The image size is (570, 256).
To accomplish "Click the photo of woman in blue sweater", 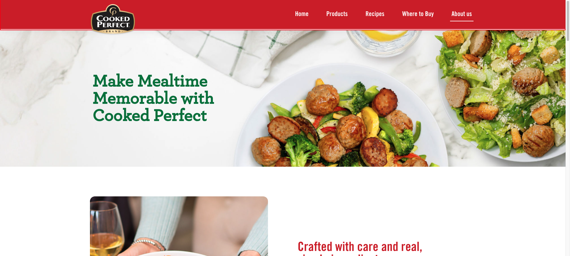I will pyautogui.click(x=179, y=226).
